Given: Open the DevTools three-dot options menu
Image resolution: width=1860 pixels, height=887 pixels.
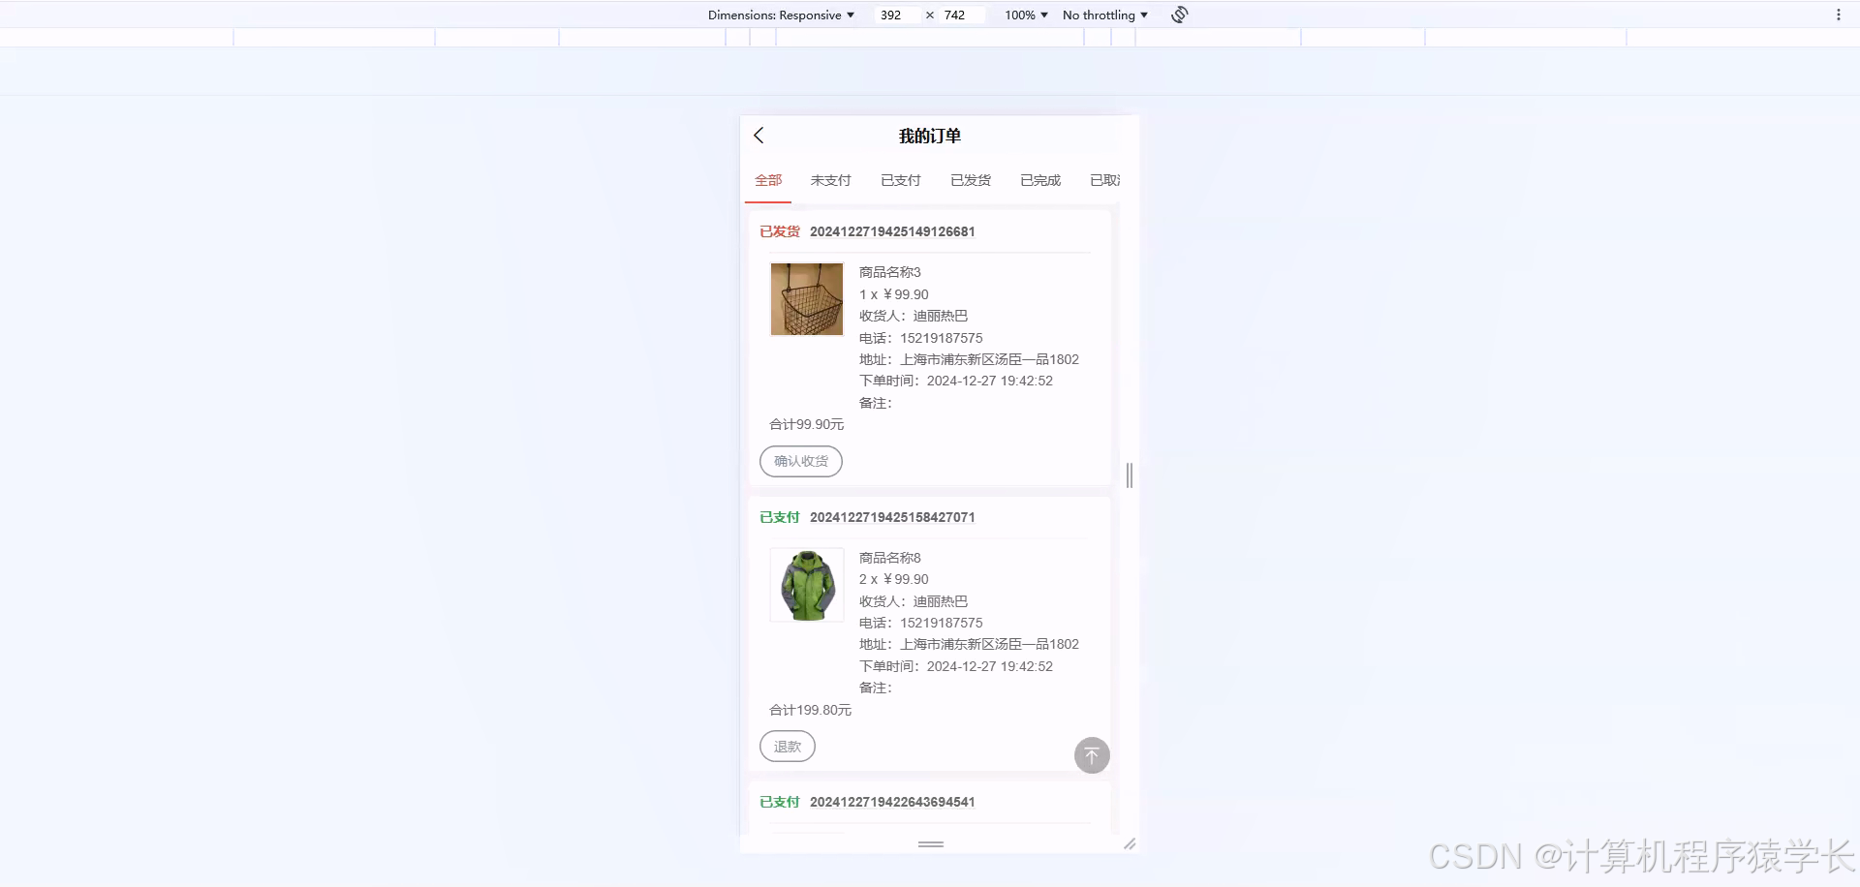Looking at the screenshot, I should click(1840, 15).
